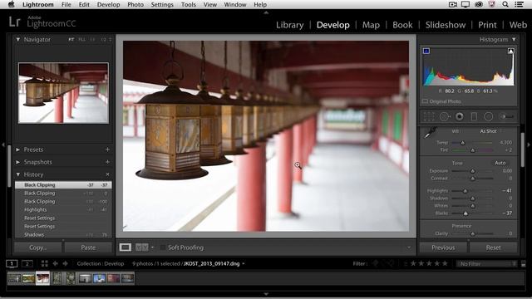Open the Library module
Viewport: 532px width, 299px height.
[x=290, y=25]
